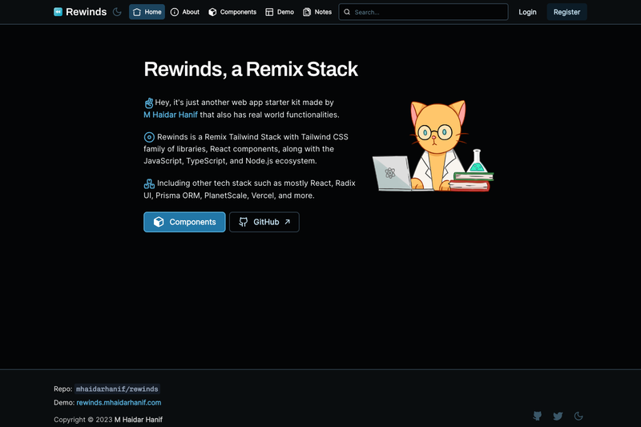Click the cubes icon before Including
Image resolution: width=641 pixels, height=427 pixels.
click(149, 184)
